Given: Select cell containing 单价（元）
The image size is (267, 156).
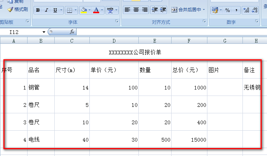Looking at the screenshot, I should [114, 70].
